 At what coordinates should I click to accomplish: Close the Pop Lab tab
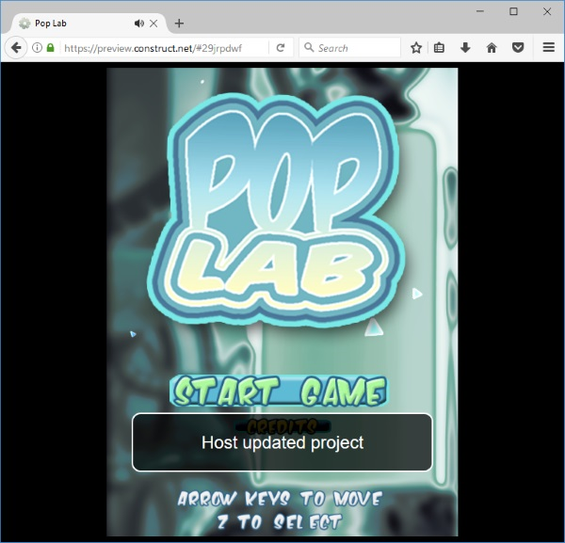tap(153, 24)
